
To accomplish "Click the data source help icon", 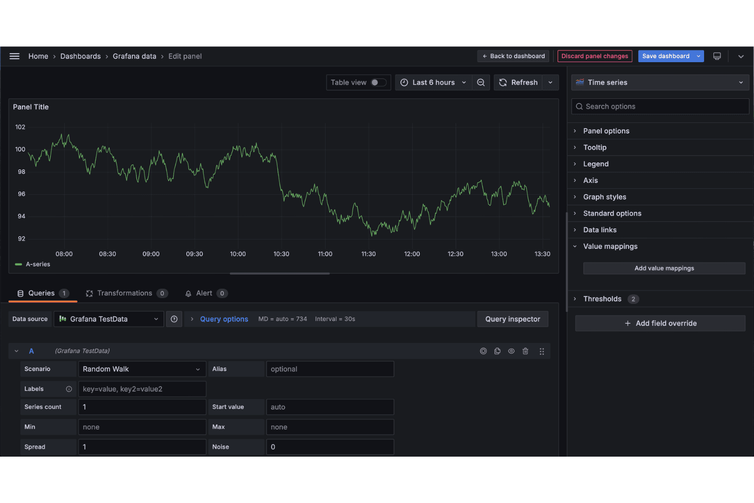I will 174,319.
